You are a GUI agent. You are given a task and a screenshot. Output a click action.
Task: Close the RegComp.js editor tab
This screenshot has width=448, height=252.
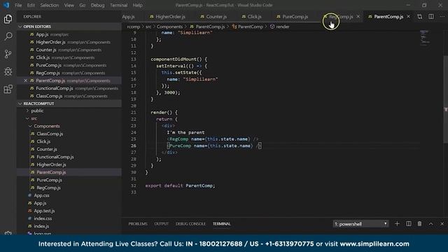point(358,17)
